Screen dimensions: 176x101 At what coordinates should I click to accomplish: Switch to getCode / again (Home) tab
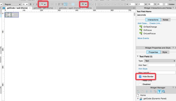(70, 8)
